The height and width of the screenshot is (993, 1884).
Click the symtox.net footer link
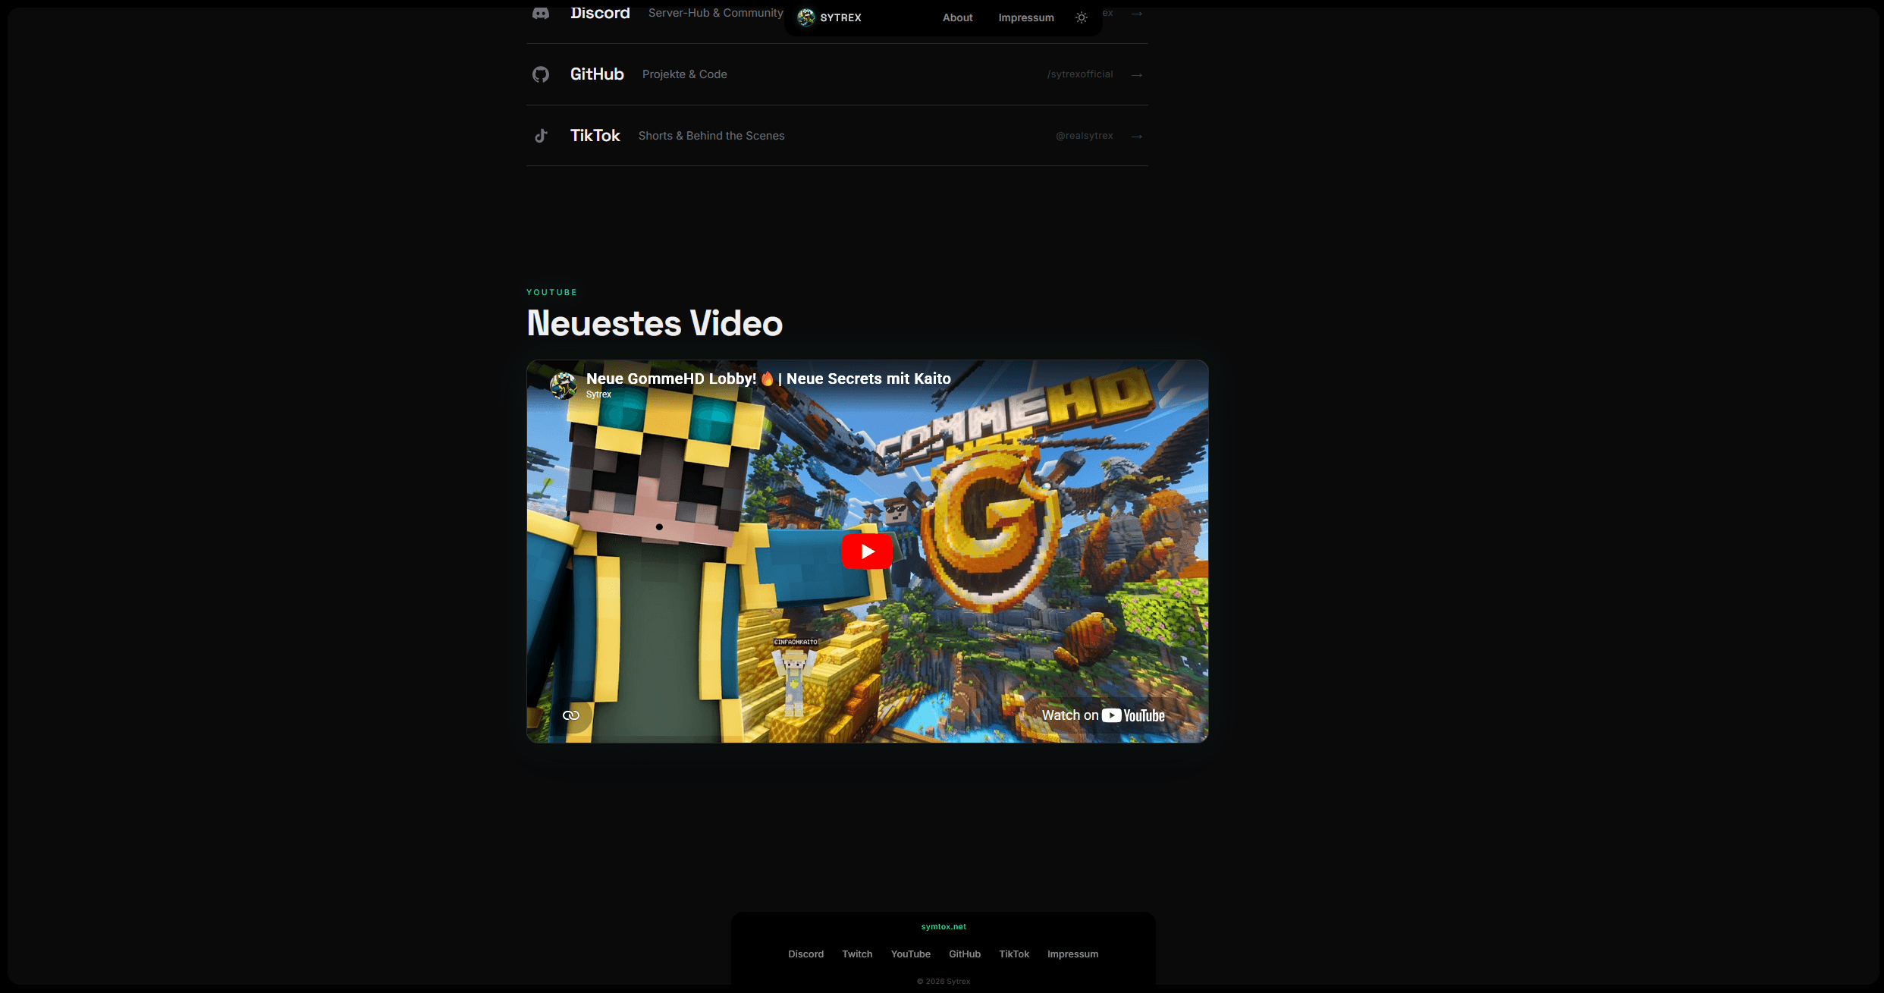pyautogui.click(x=944, y=927)
